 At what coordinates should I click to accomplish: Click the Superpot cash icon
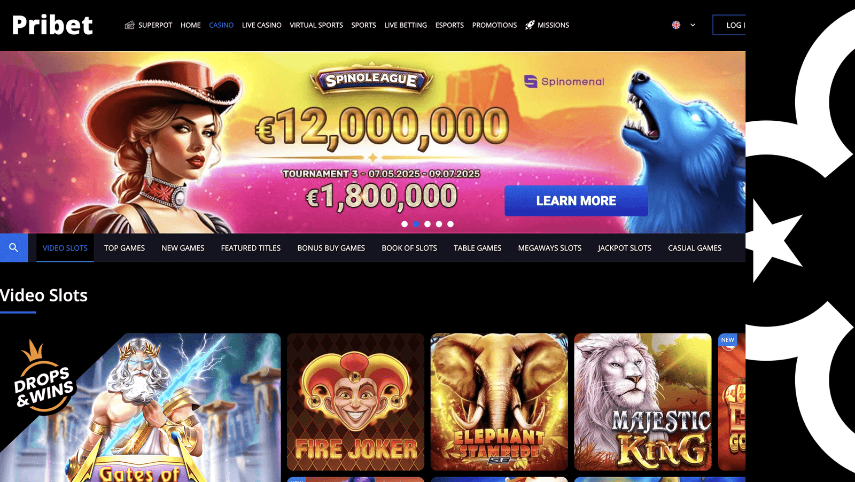(129, 25)
